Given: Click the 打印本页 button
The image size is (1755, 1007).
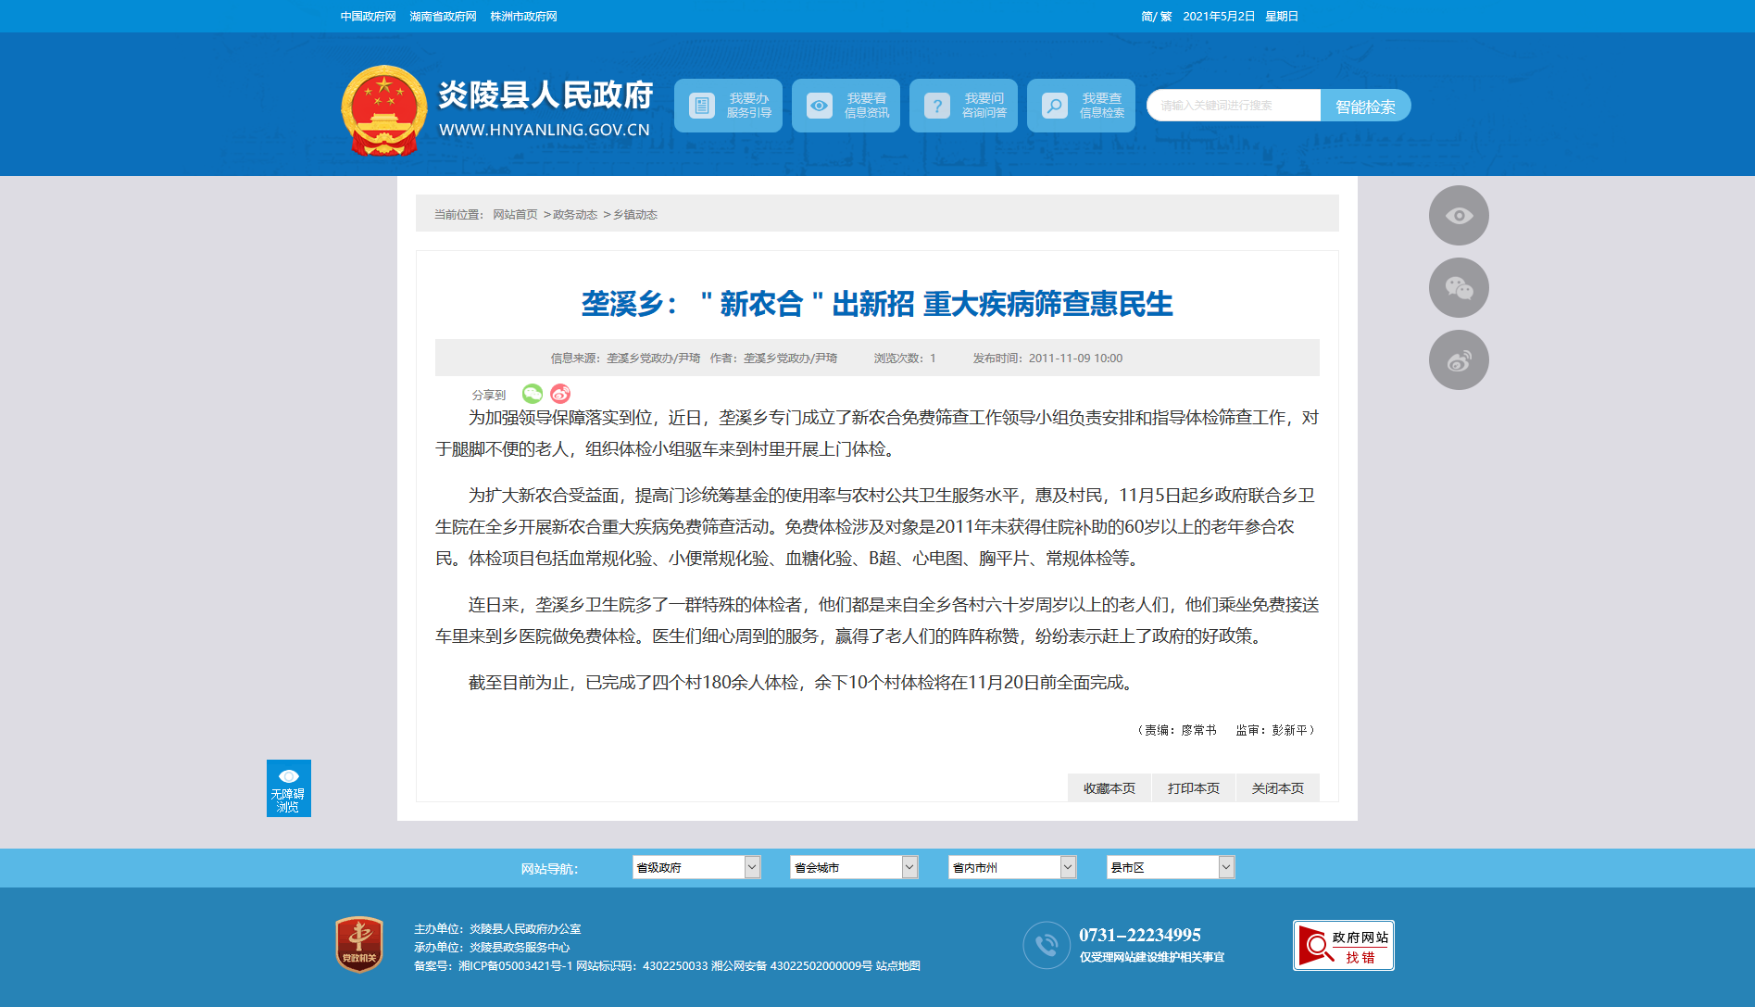Looking at the screenshot, I should click(x=1193, y=788).
